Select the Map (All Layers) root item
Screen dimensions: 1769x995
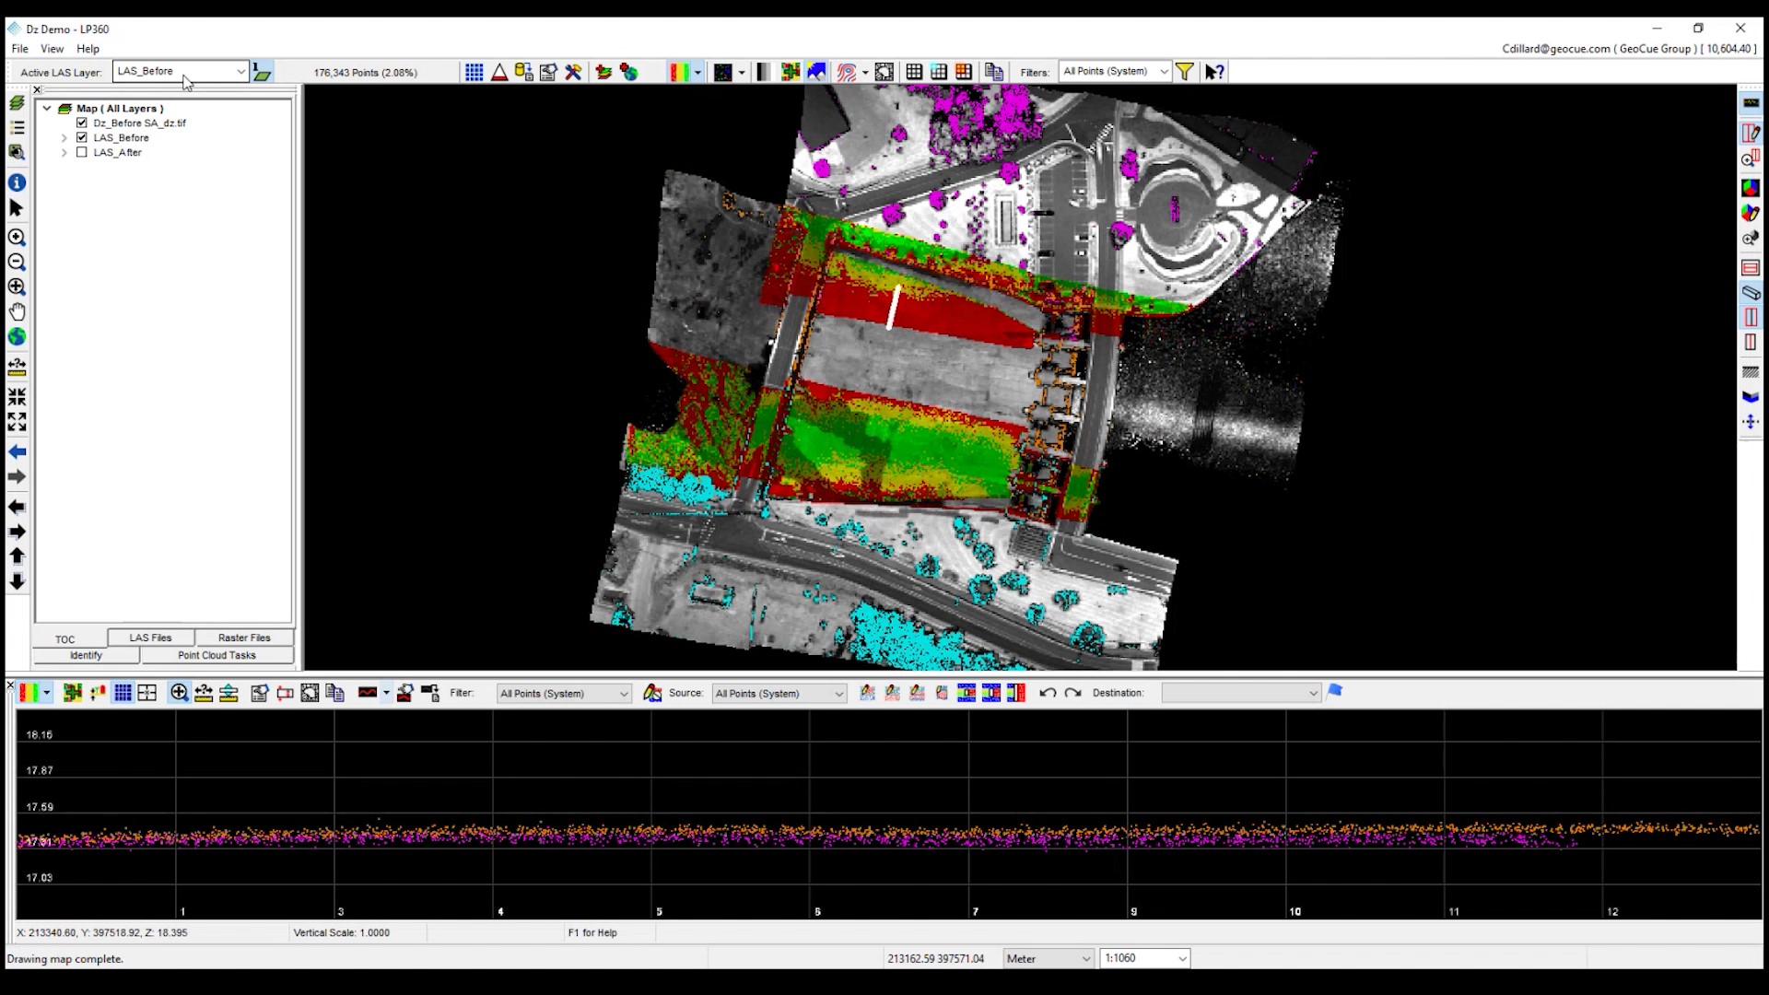120,108
